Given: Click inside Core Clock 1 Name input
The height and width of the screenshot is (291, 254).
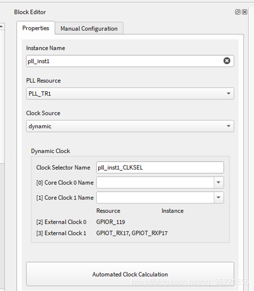Looking at the screenshot, I should coord(155,198).
